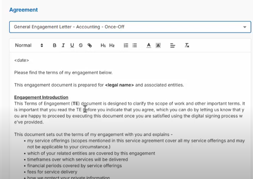This screenshot has width=253, height=179.
Task: Click the bold <legal name> placeholder
Action: pyautogui.click(x=119, y=85)
